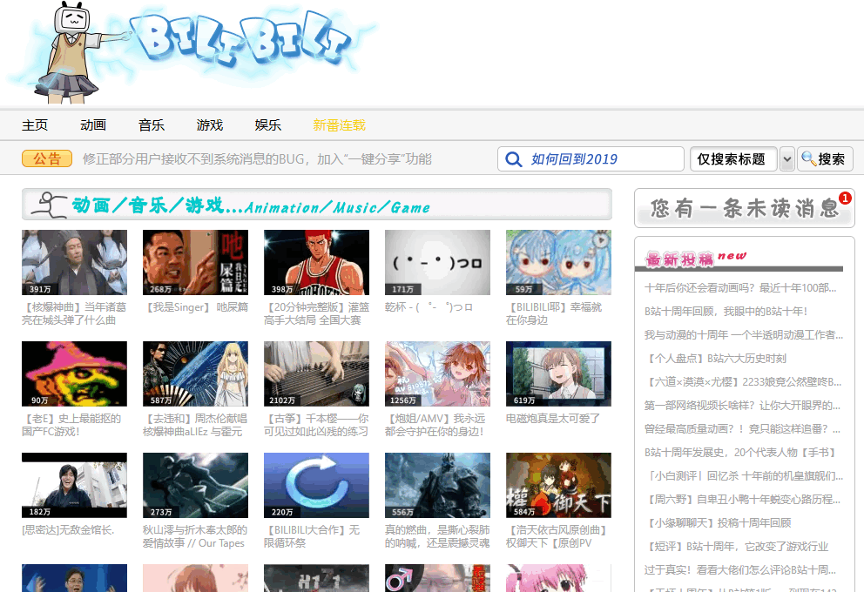
Task: Click the TV-head mascot girl
Action: (x=76, y=52)
